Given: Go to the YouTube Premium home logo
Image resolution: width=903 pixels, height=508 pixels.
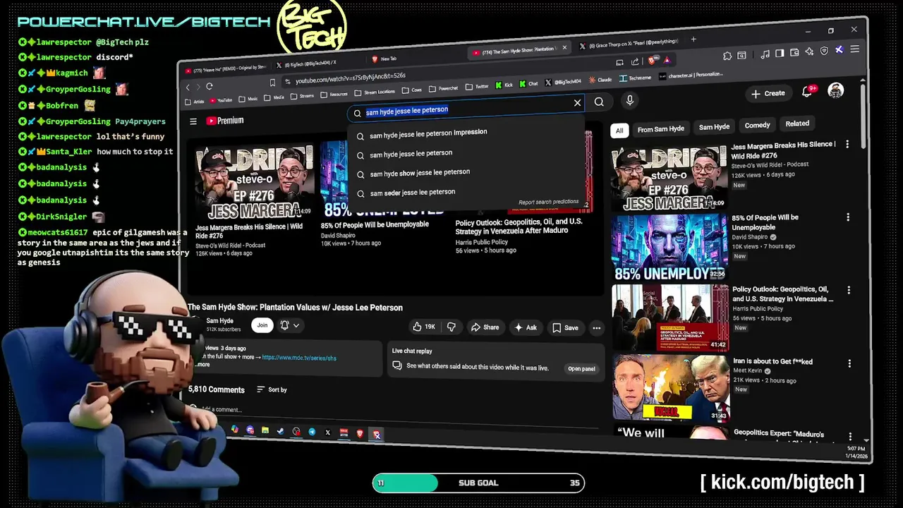Looking at the screenshot, I should point(225,121).
